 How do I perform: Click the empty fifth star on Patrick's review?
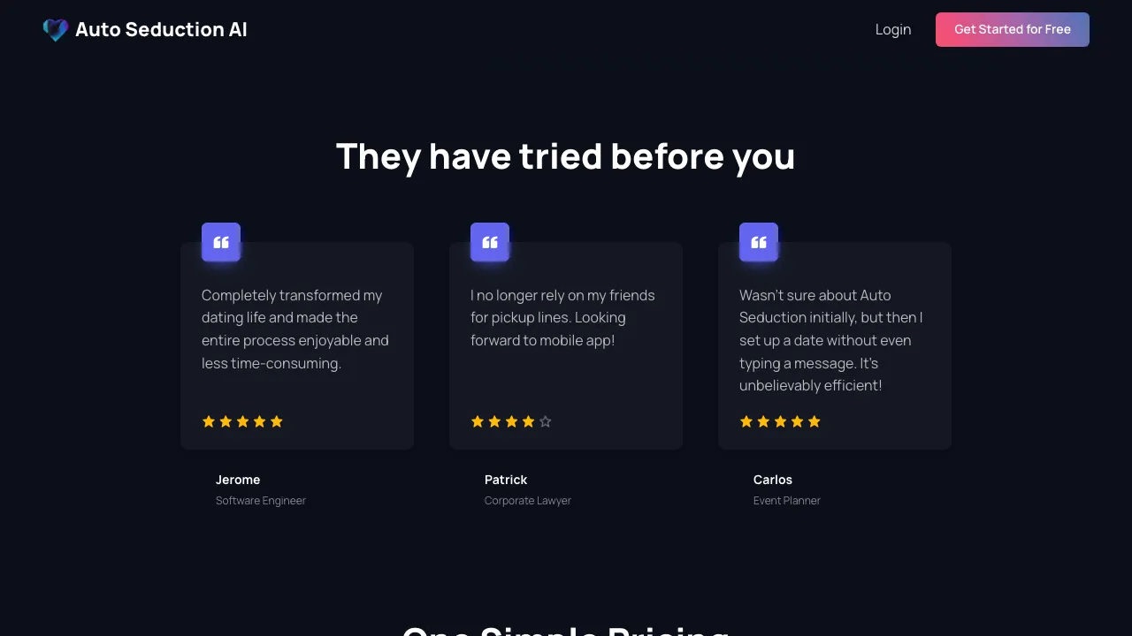point(546,422)
